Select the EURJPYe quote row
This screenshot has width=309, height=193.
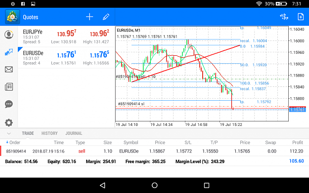[66, 37]
